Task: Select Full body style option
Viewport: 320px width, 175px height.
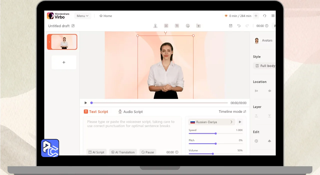Action: (x=265, y=66)
